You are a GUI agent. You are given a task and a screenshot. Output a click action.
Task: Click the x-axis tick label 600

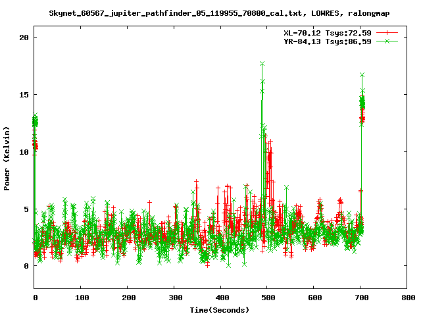point(314,298)
